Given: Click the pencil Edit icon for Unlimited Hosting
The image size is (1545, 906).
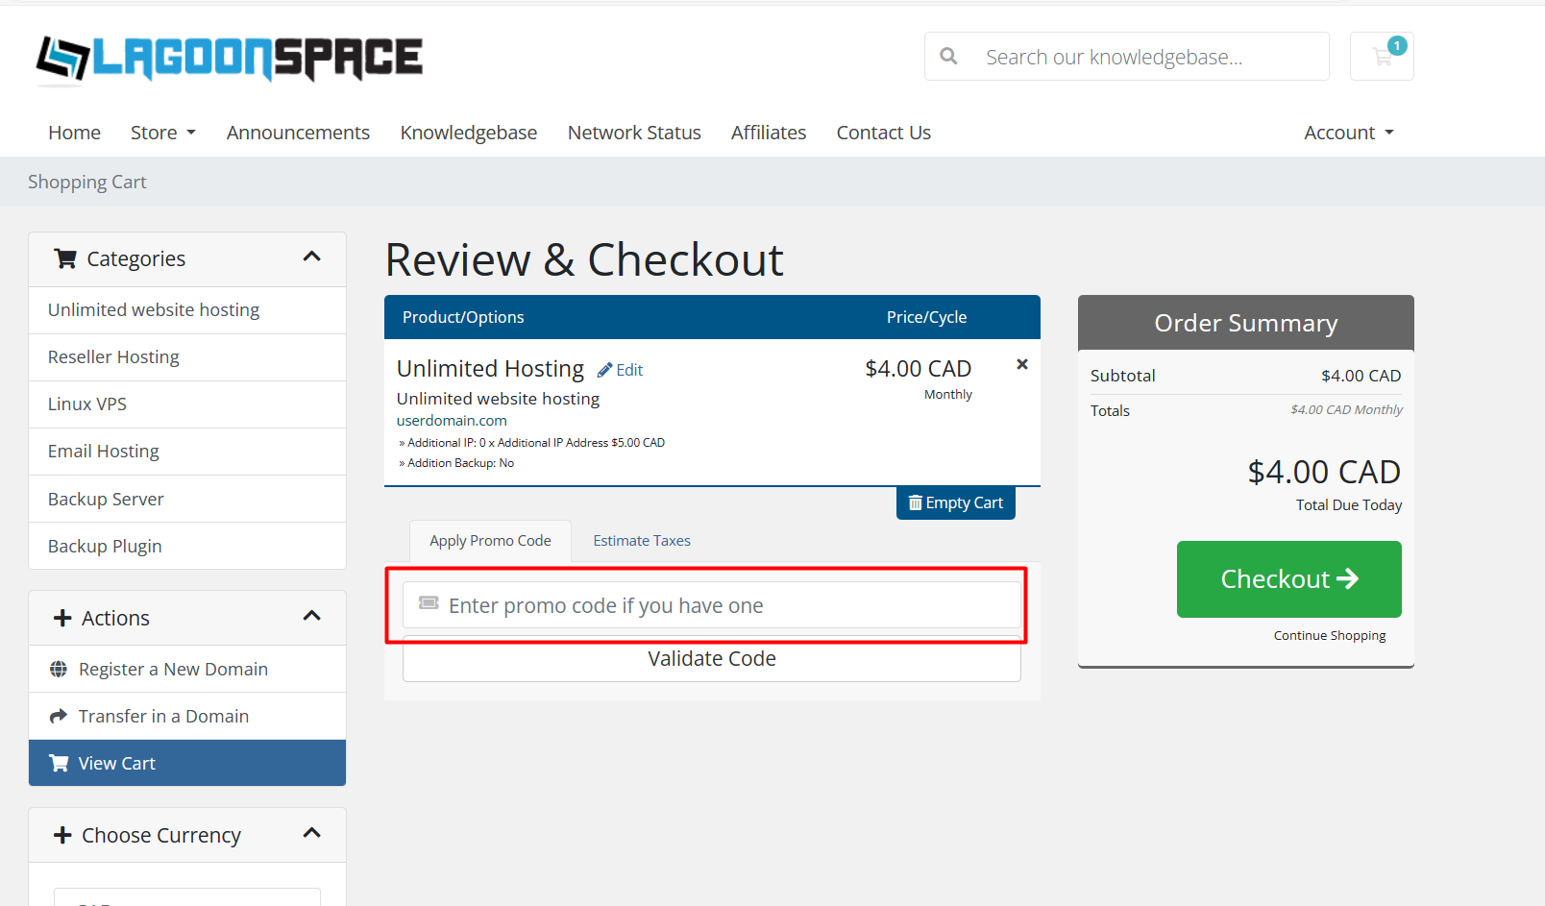Looking at the screenshot, I should (604, 370).
